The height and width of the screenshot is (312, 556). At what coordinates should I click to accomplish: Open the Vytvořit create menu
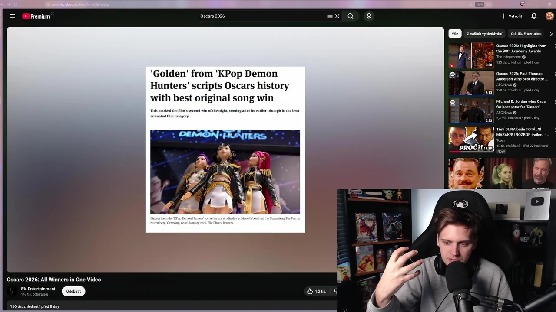pyautogui.click(x=512, y=16)
